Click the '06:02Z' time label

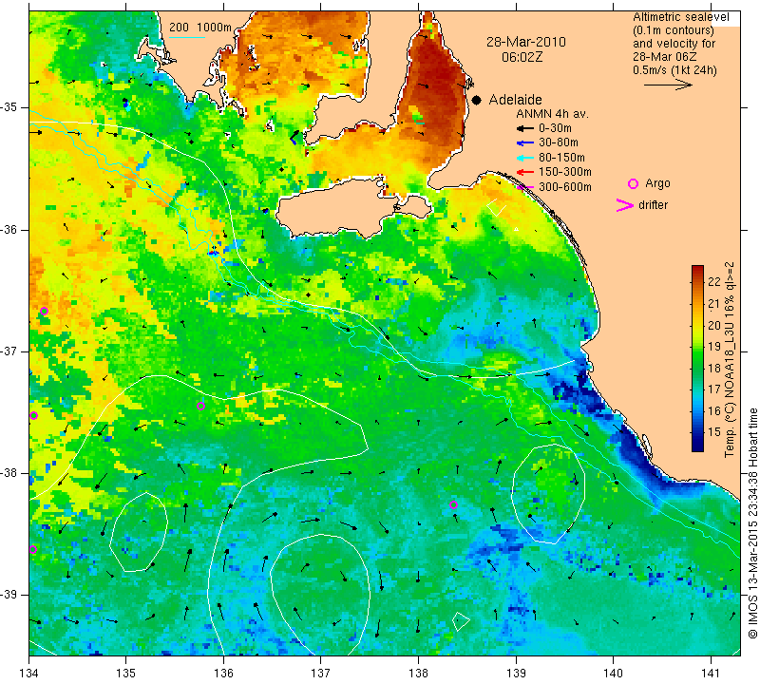pos(522,57)
